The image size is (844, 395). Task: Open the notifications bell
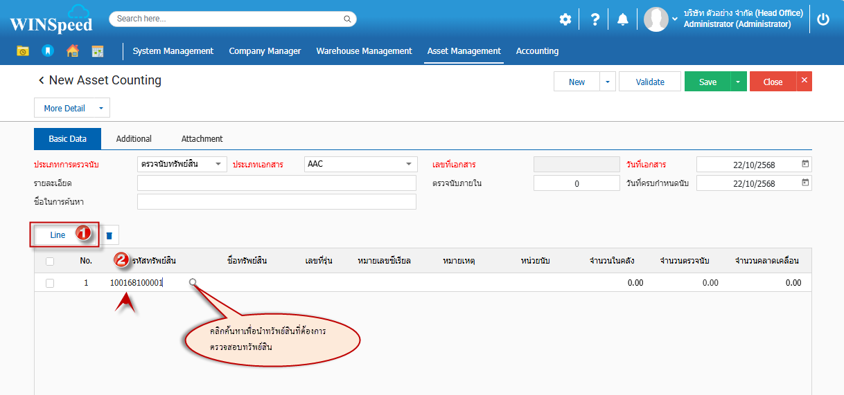[623, 19]
